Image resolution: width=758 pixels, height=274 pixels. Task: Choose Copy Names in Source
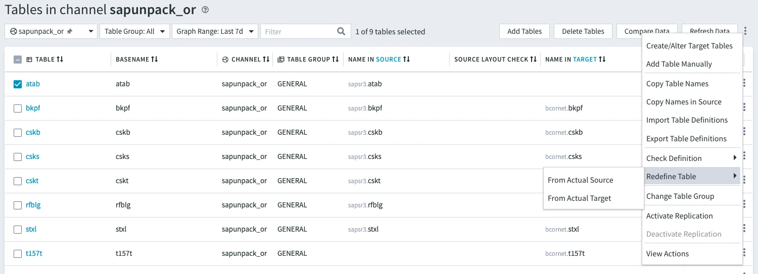tap(684, 101)
